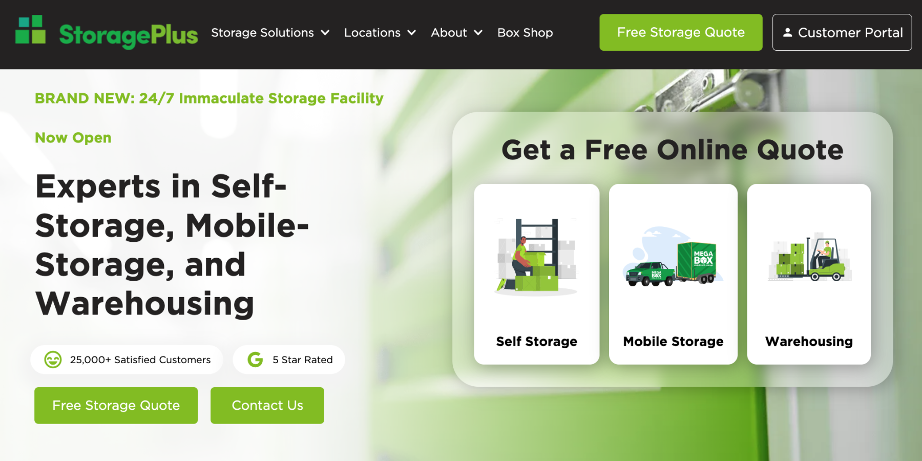
Task: Select the Self Storage illustration
Action: tap(536, 257)
